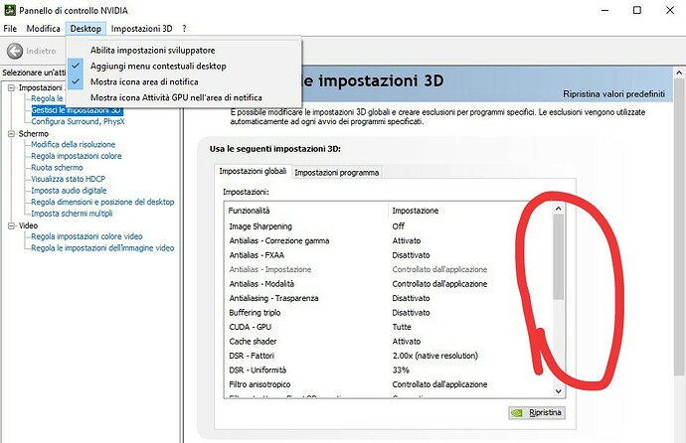Select DSR - Uniformità row

388,370
